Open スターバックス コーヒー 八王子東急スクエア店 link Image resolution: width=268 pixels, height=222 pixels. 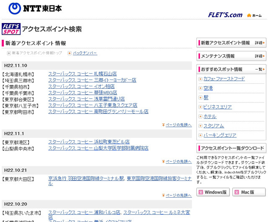[x=93, y=106]
